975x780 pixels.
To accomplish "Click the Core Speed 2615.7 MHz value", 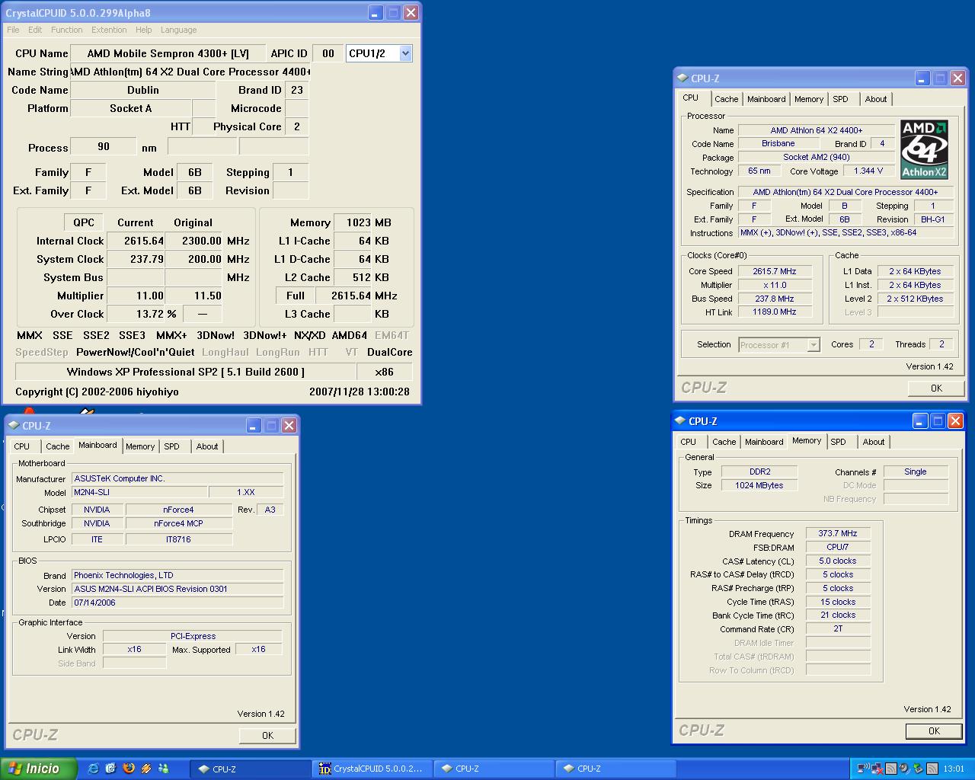I will [775, 271].
